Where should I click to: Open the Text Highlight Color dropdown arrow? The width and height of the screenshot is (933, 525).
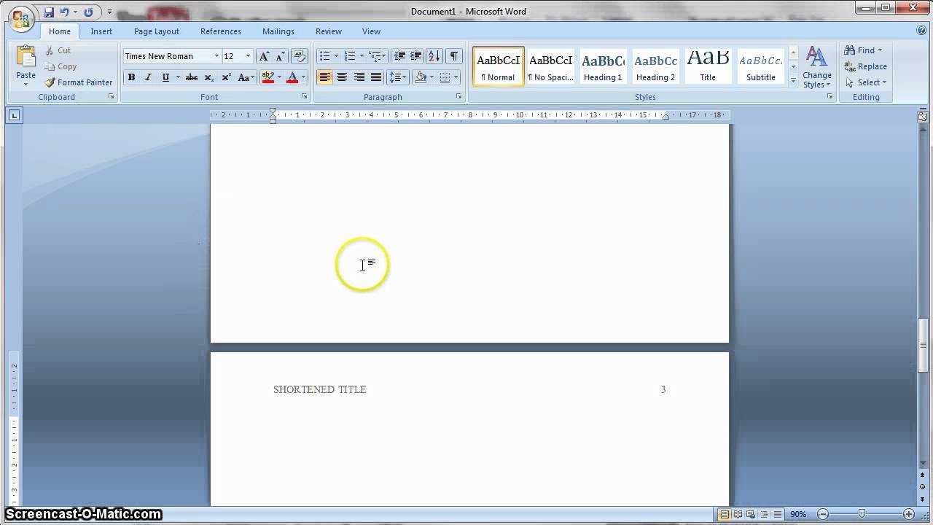pos(278,77)
